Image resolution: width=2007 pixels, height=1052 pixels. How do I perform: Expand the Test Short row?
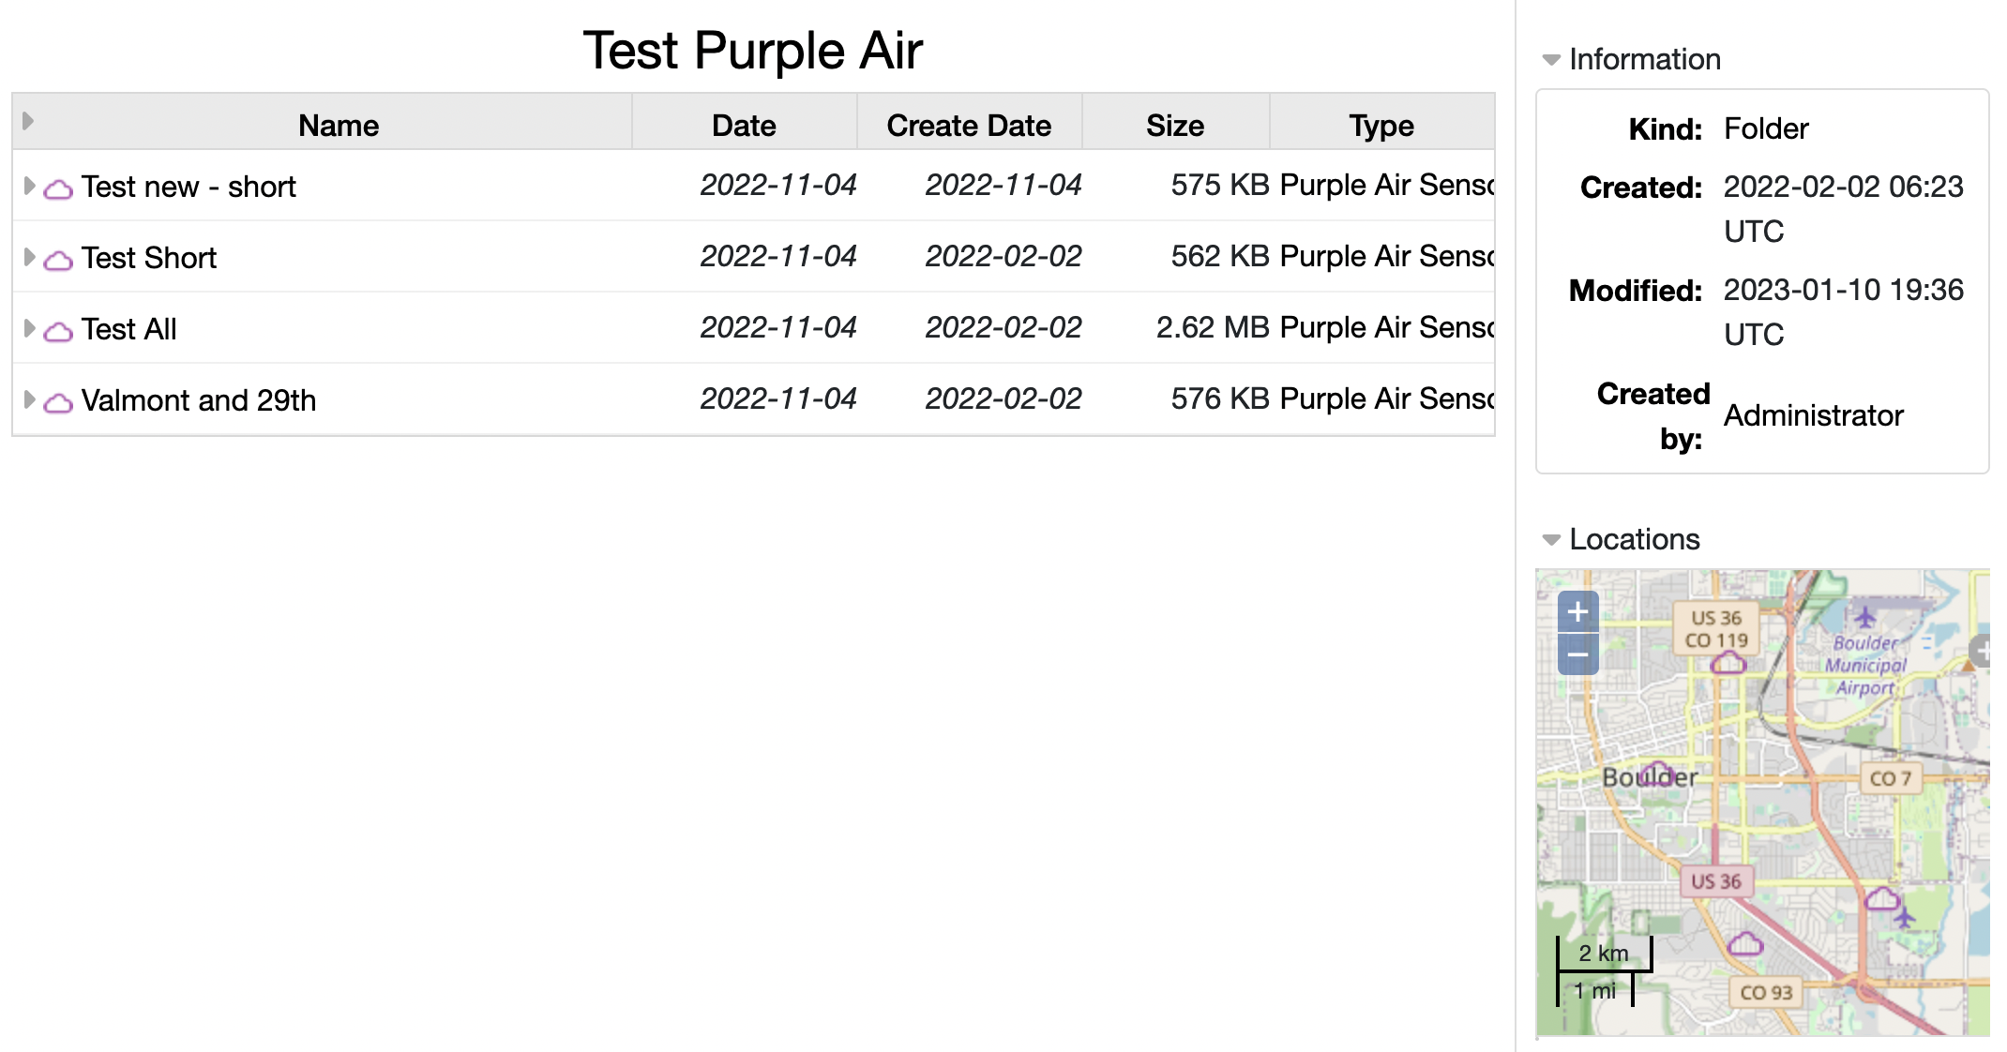tap(29, 257)
